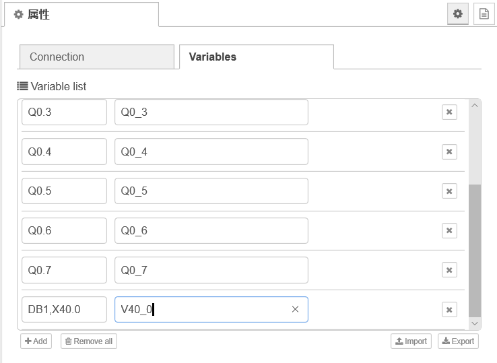Open node properties gear icon

tap(458, 13)
